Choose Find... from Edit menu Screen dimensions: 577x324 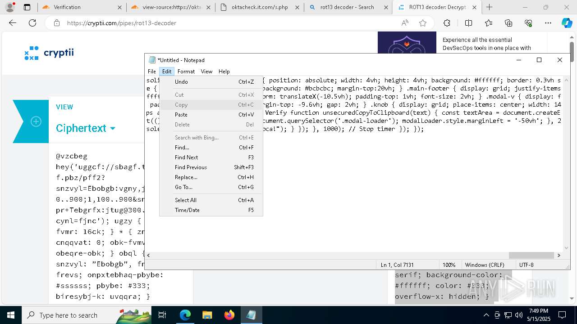pyautogui.click(x=211, y=148)
